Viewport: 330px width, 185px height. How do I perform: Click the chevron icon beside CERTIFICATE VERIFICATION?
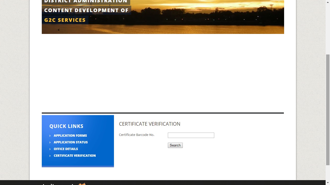coord(50,156)
